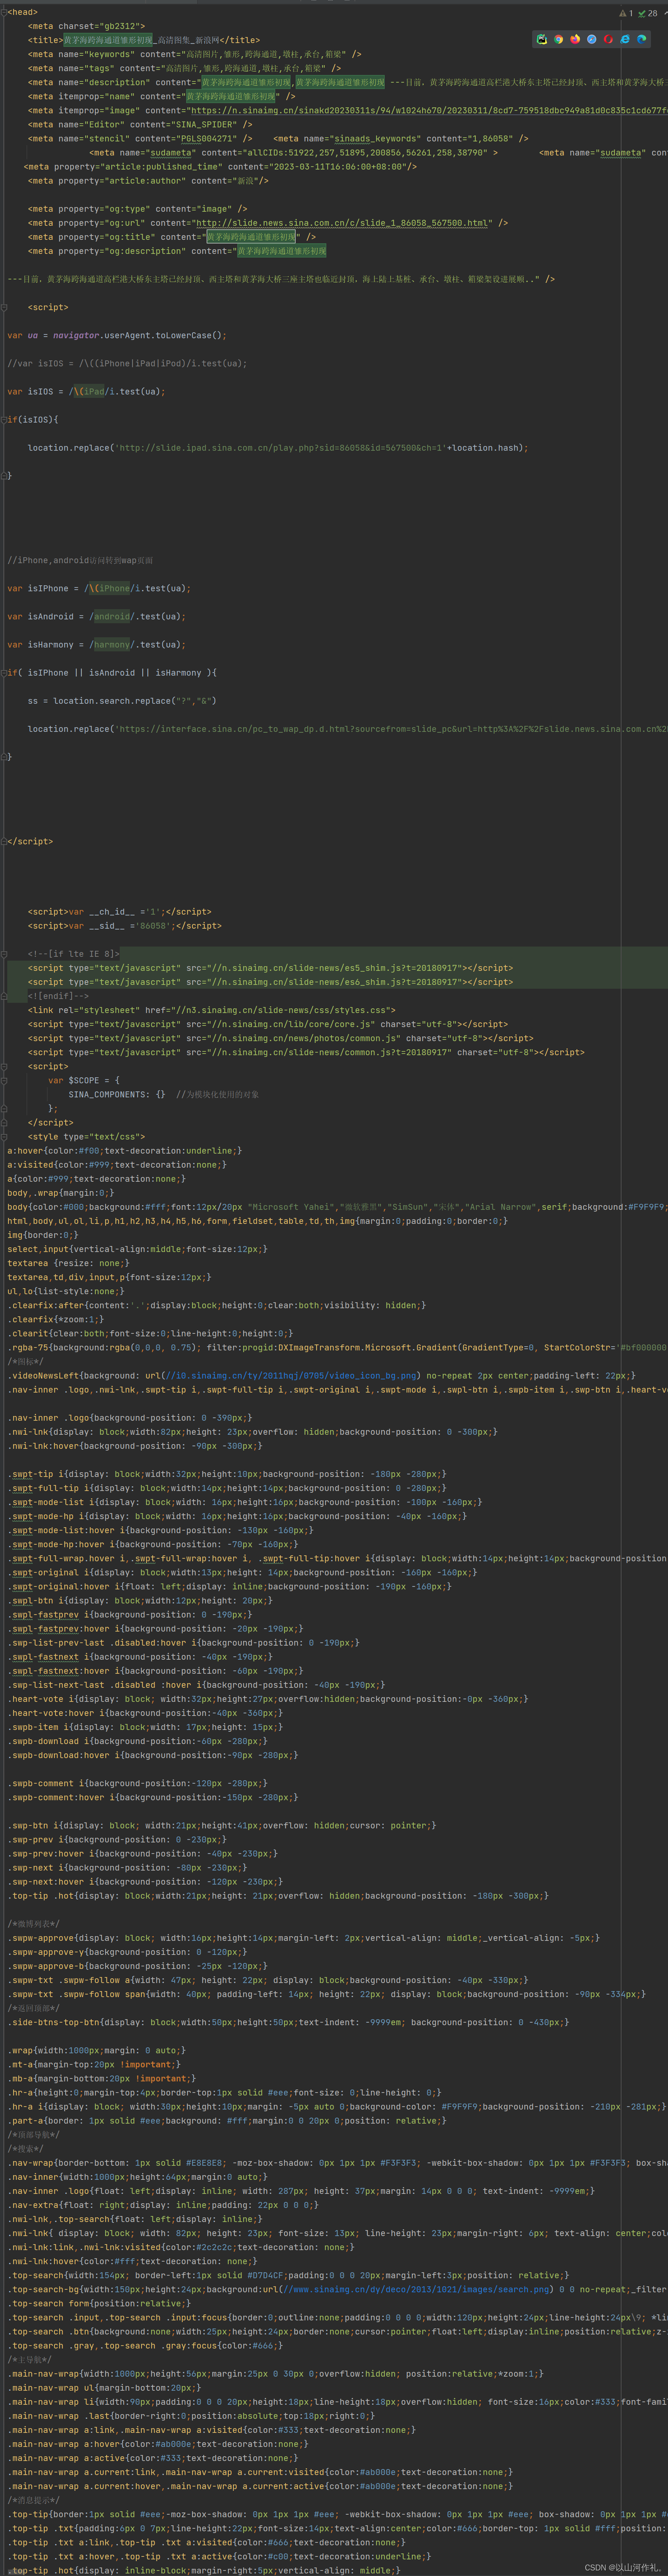668x2576 pixels.
Task: Open the slide.ipad.sina.com.cn play.php URL
Action: coord(282,448)
